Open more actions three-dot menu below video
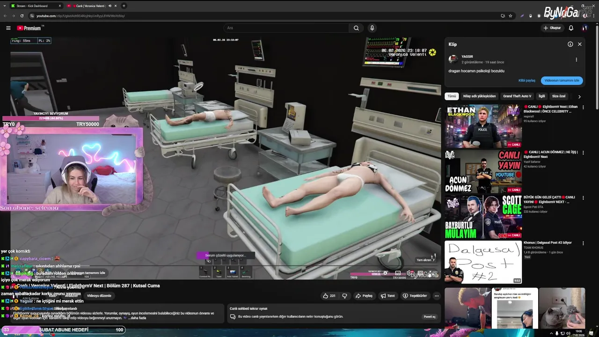599x337 pixels. point(437,296)
